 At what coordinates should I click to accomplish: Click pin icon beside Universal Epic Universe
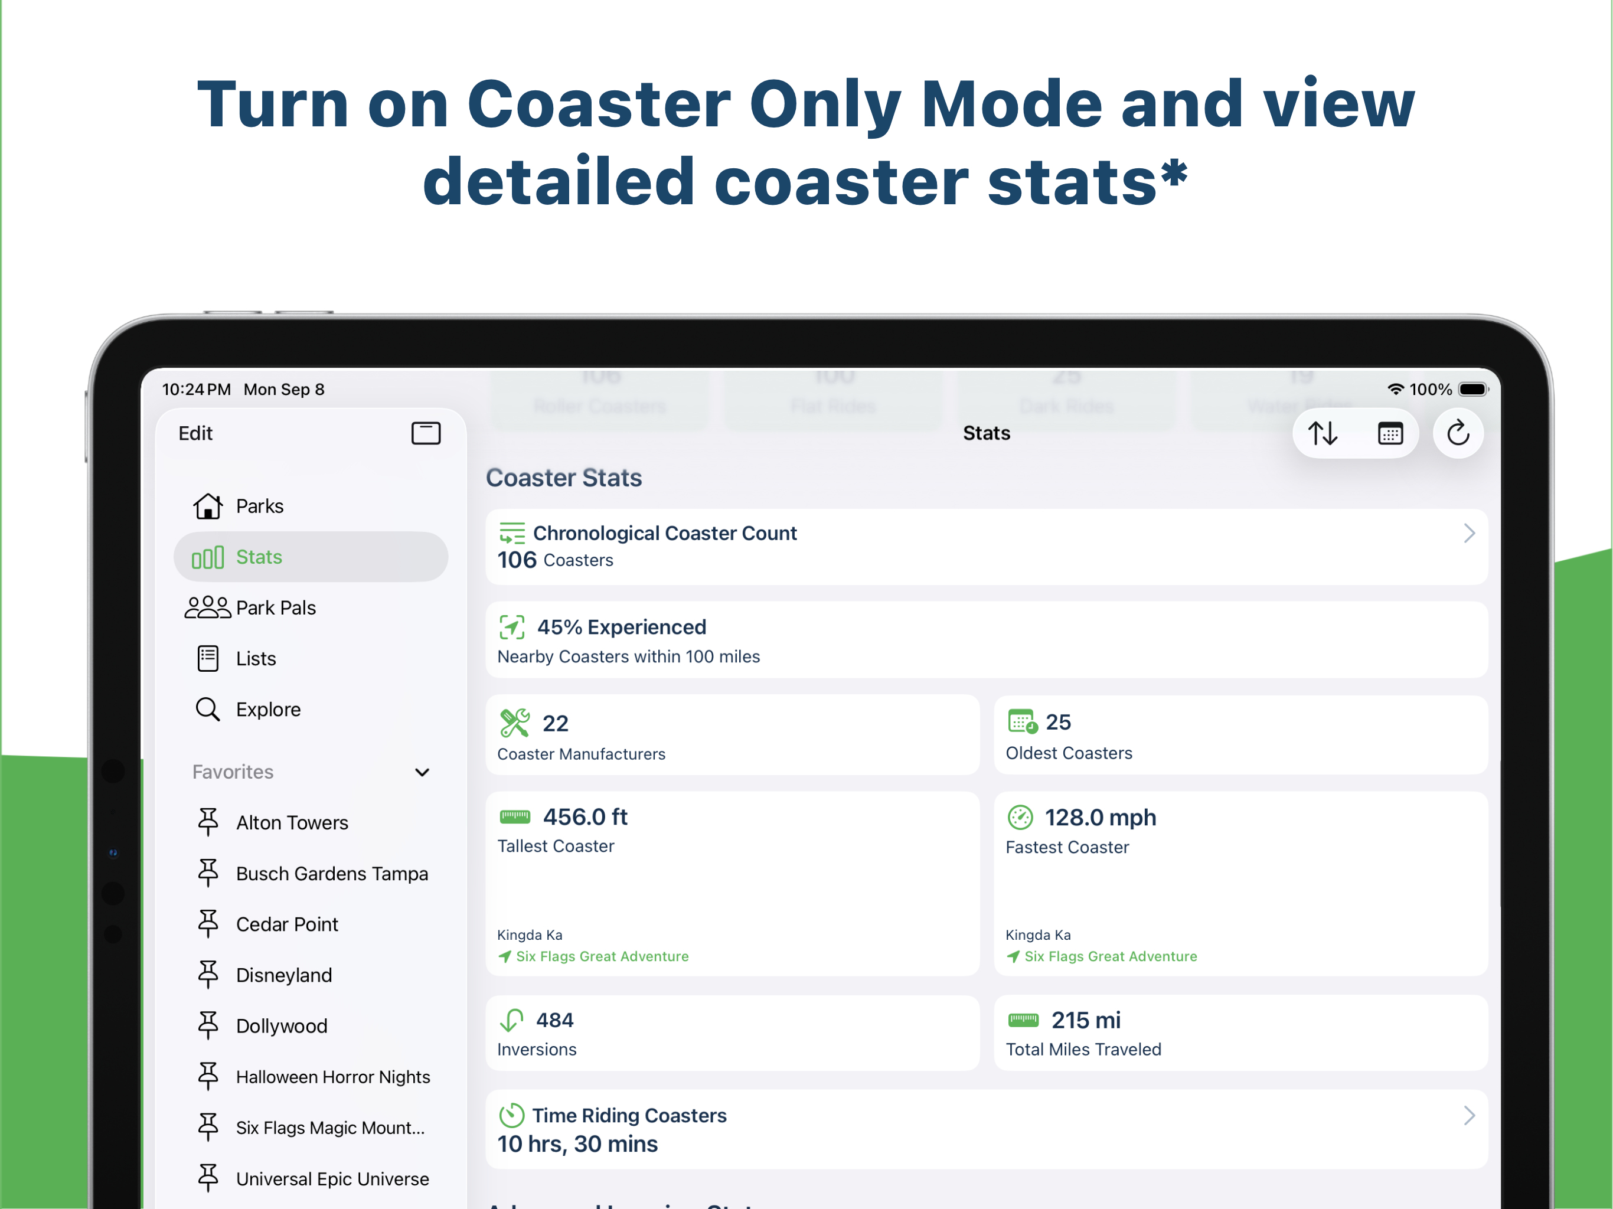[x=208, y=1179]
